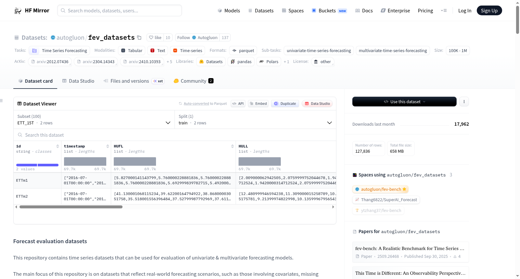520x279 pixels.
Task: Copy the fev_datasets repository name
Action: (x=139, y=38)
